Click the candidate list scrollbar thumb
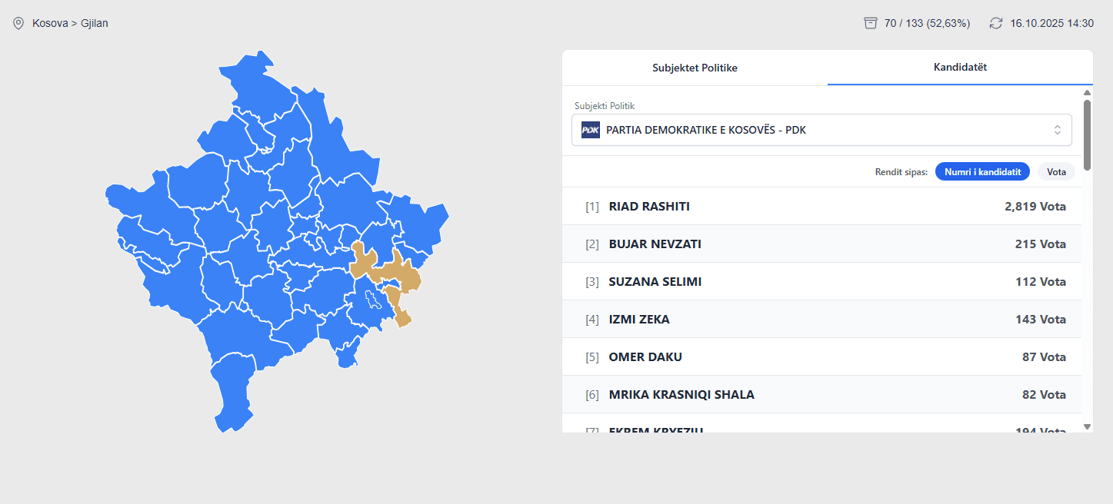The width and height of the screenshot is (1113, 504). click(1087, 134)
